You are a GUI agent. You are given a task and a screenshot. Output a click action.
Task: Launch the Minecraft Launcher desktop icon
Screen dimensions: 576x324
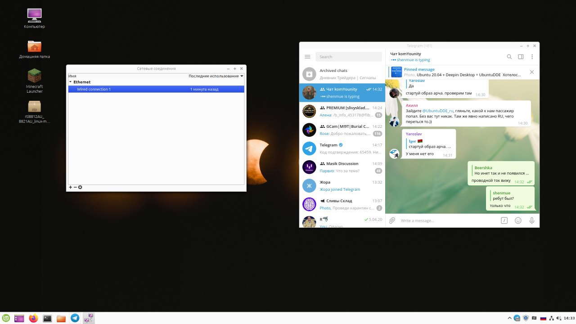click(34, 81)
